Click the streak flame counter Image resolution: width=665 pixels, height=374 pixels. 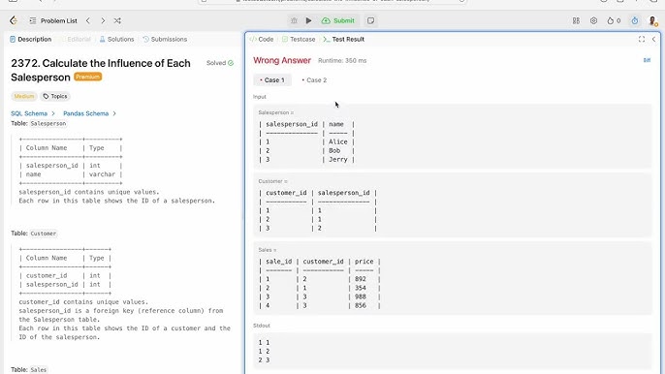tap(614, 20)
